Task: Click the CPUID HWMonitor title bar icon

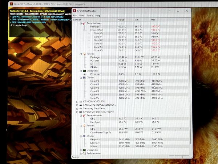Action: [74, 11]
